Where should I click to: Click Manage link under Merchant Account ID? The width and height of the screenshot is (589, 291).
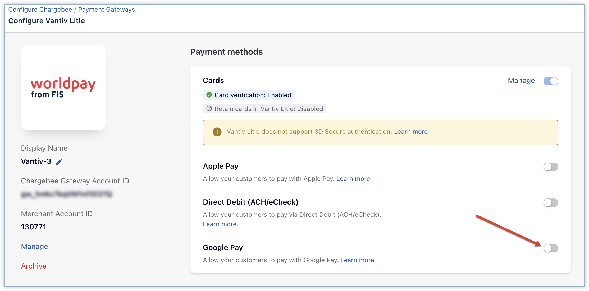35,247
